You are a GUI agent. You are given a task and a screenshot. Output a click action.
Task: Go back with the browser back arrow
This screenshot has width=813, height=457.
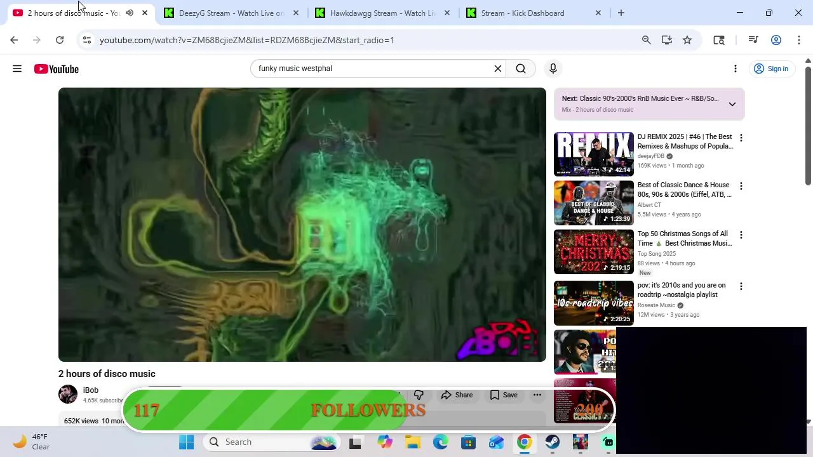pyautogui.click(x=14, y=40)
